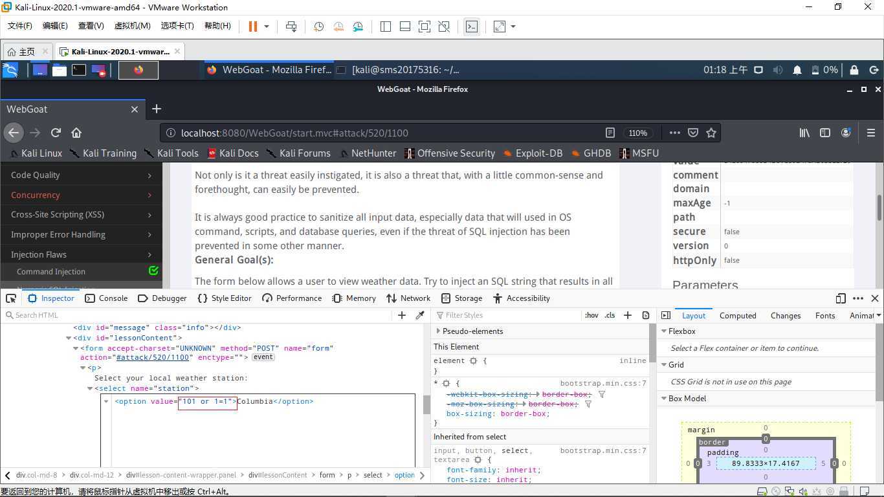Image resolution: width=884 pixels, height=497 pixels.
Task: Highlight elements matching the * selector
Action: (446, 384)
